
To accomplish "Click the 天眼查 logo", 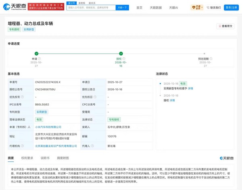I will 15,6.
